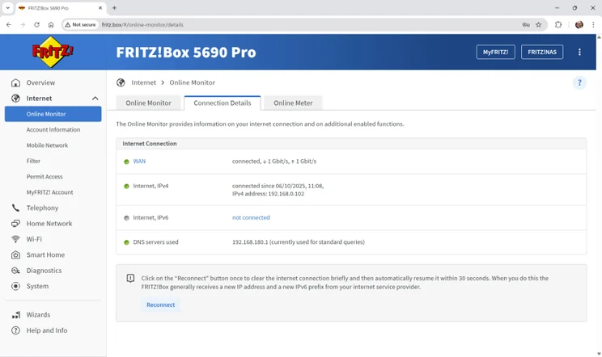
Task: Open Telephony in the sidebar
Action: click(42, 208)
